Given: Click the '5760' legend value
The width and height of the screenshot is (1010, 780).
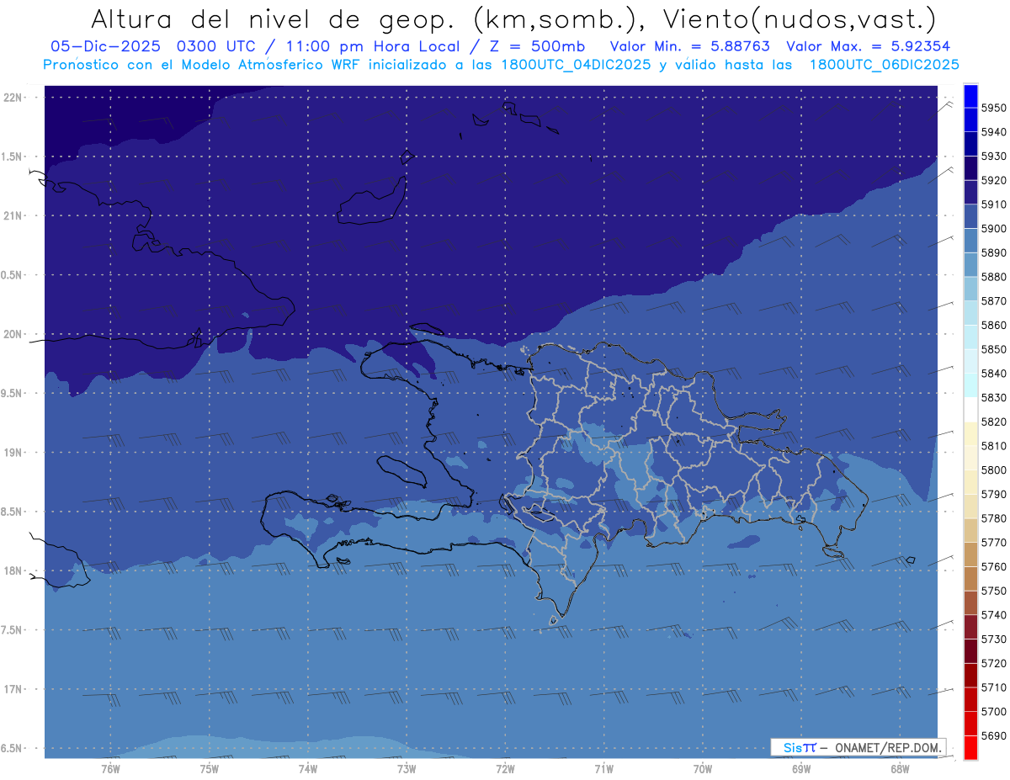Looking at the screenshot, I should click(x=994, y=566).
